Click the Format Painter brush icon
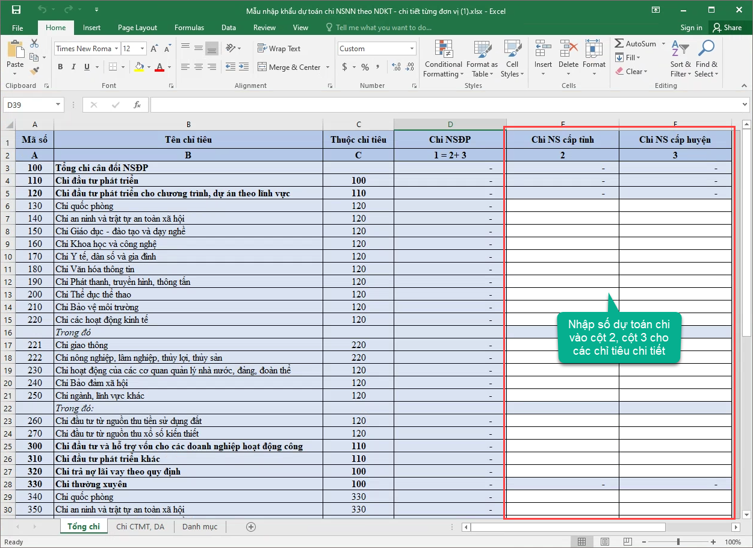Image resolution: width=753 pixels, height=548 pixels. click(x=34, y=69)
